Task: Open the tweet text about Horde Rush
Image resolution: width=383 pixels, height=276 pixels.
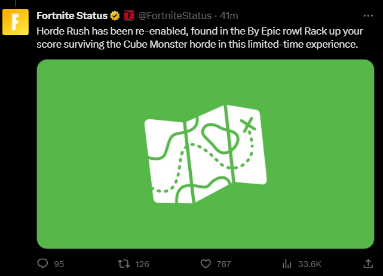Action: pos(200,38)
